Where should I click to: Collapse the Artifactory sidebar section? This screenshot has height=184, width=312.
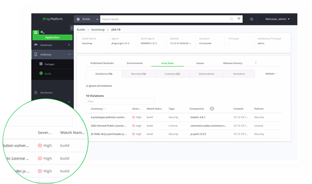(69, 54)
